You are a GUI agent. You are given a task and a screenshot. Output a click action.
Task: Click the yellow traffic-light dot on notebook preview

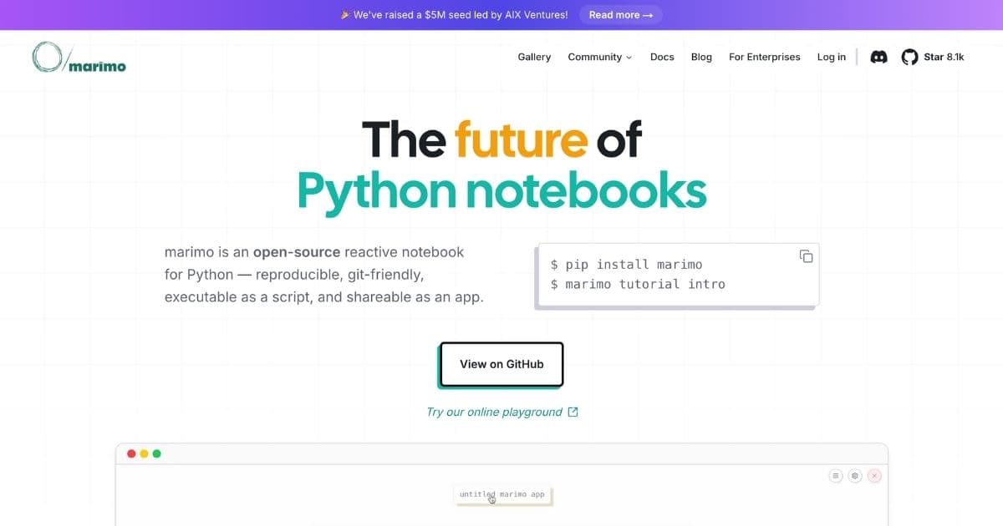tap(143, 453)
